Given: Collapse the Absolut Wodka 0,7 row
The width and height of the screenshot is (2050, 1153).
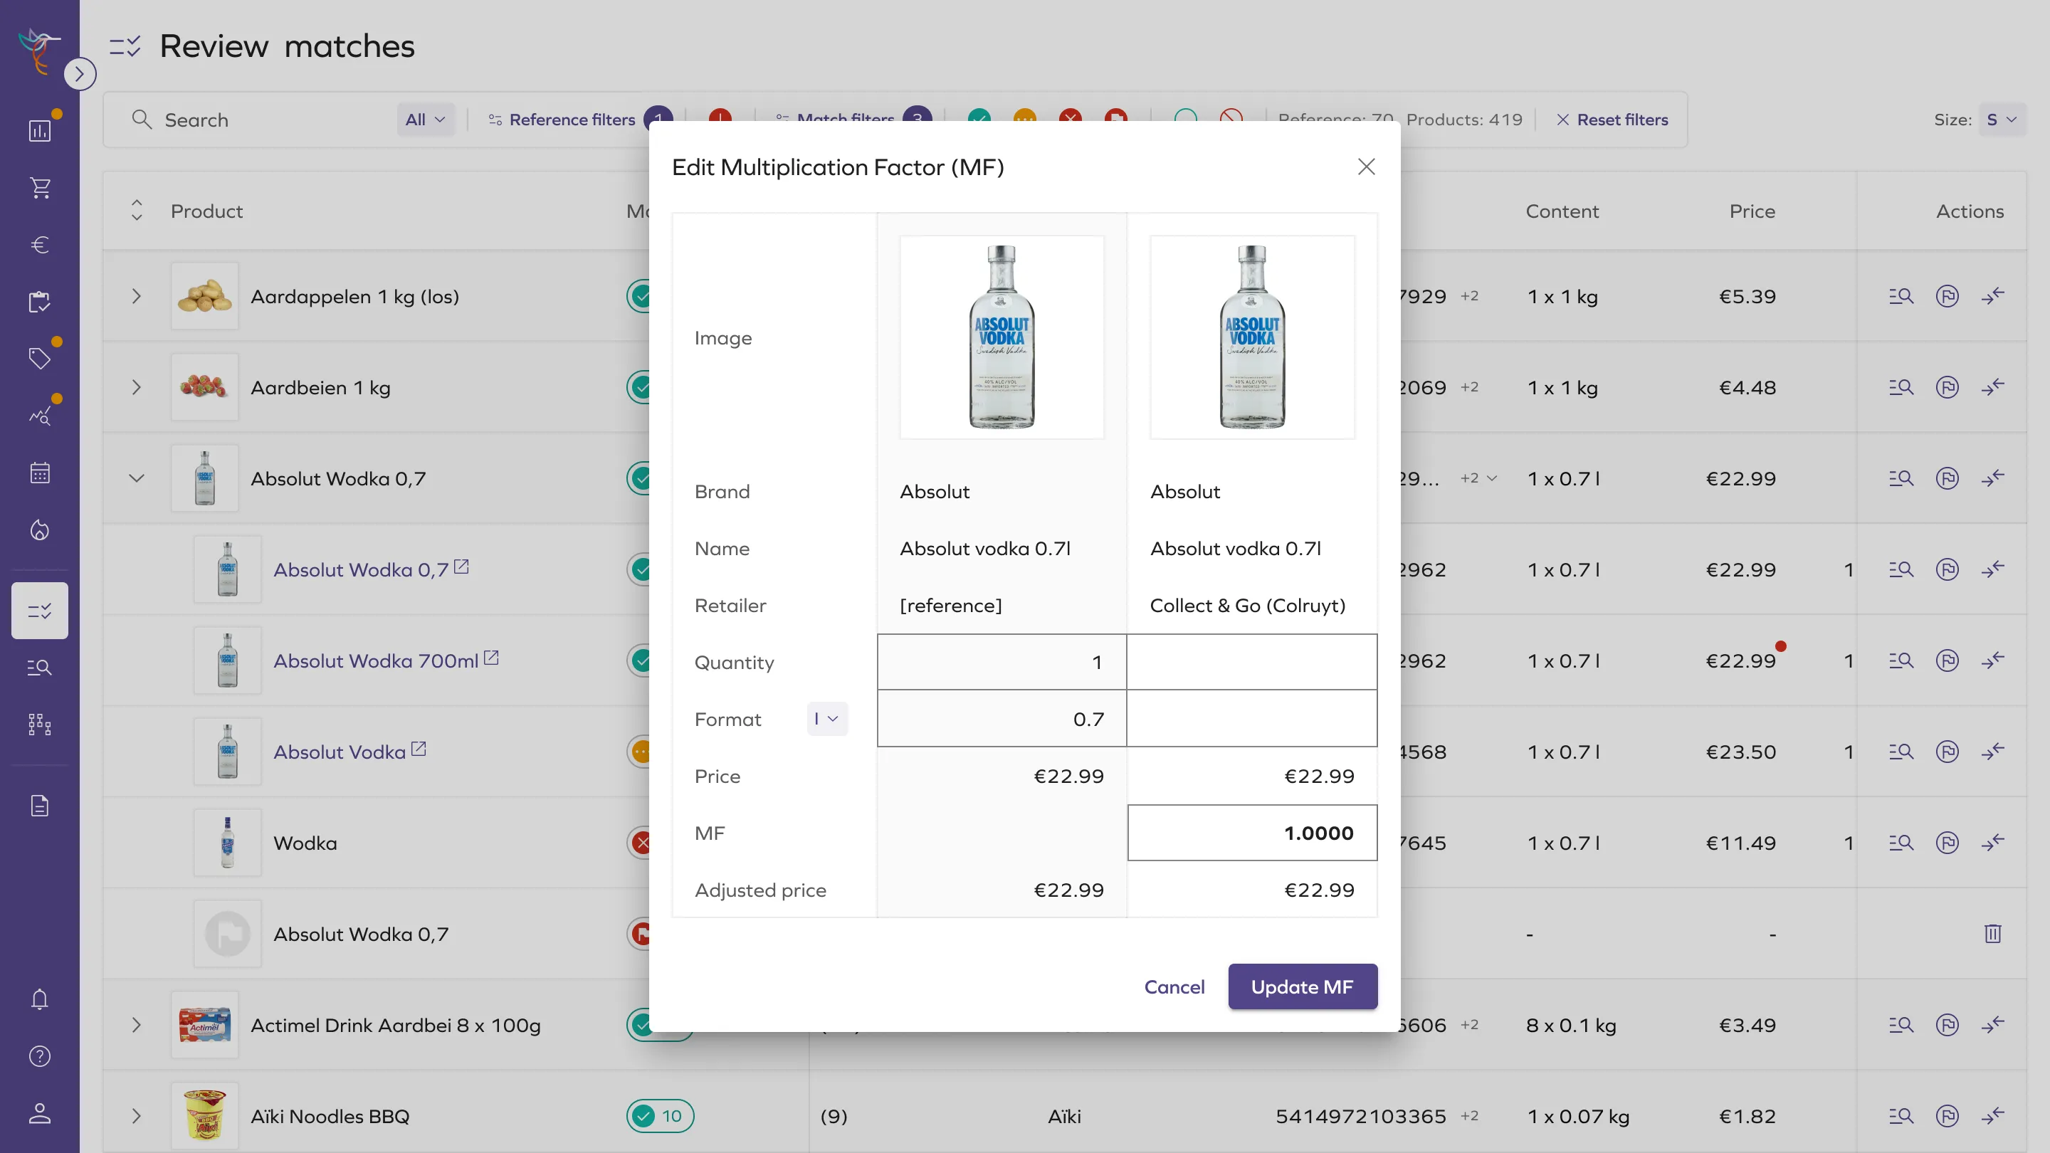Looking at the screenshot, I should [x=136, y=478].
